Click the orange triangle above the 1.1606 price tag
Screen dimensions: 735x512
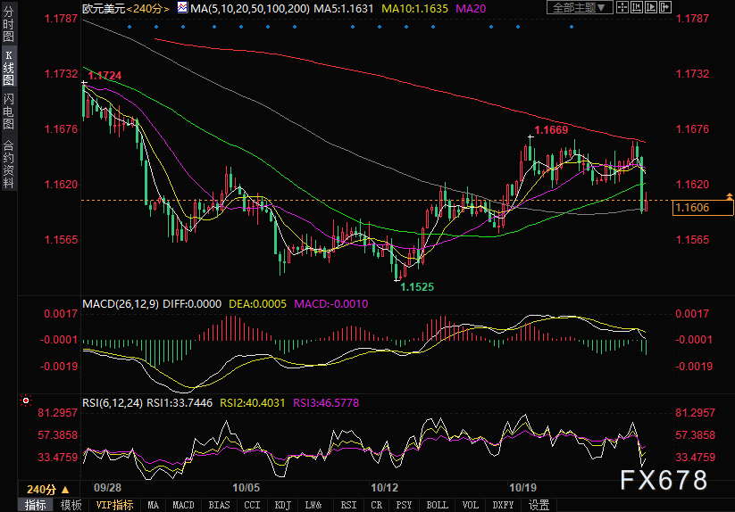730,195
